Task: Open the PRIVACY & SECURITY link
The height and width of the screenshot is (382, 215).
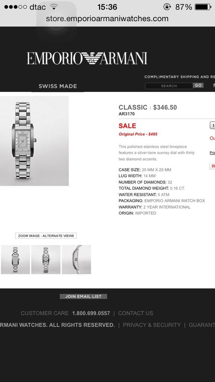Action: click(152, 325)
